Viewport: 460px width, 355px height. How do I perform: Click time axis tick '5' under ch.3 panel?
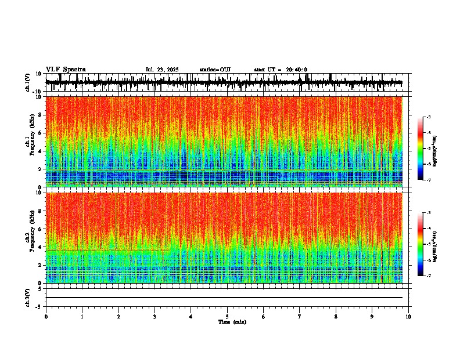click(227, 317)
